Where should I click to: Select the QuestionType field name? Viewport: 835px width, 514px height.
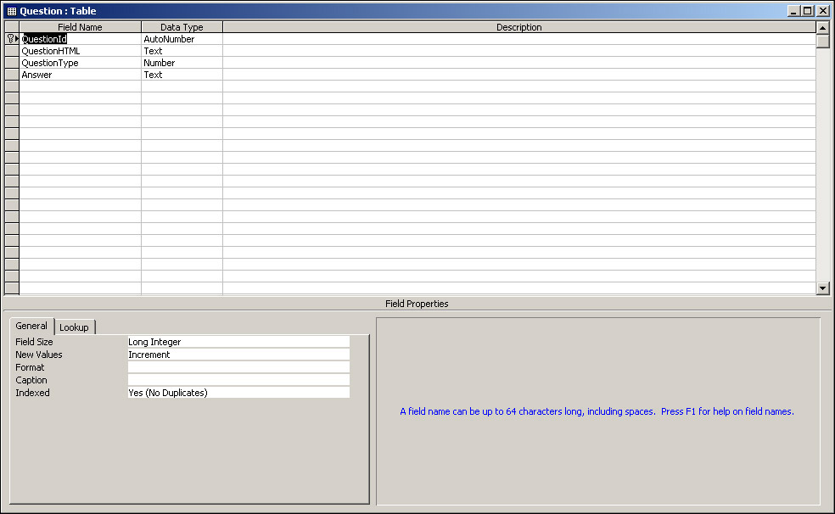(x=80, y=63)
